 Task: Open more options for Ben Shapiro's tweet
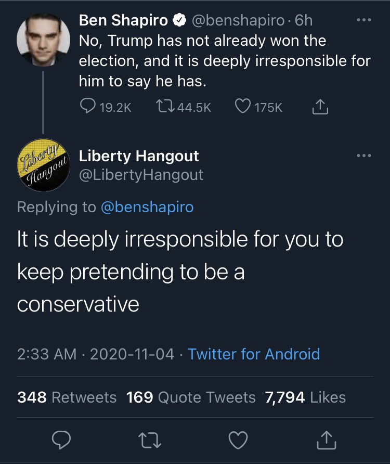(x=364, y=21)
